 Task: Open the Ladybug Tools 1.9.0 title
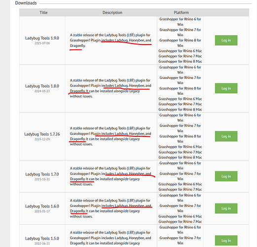coord(42,38)
